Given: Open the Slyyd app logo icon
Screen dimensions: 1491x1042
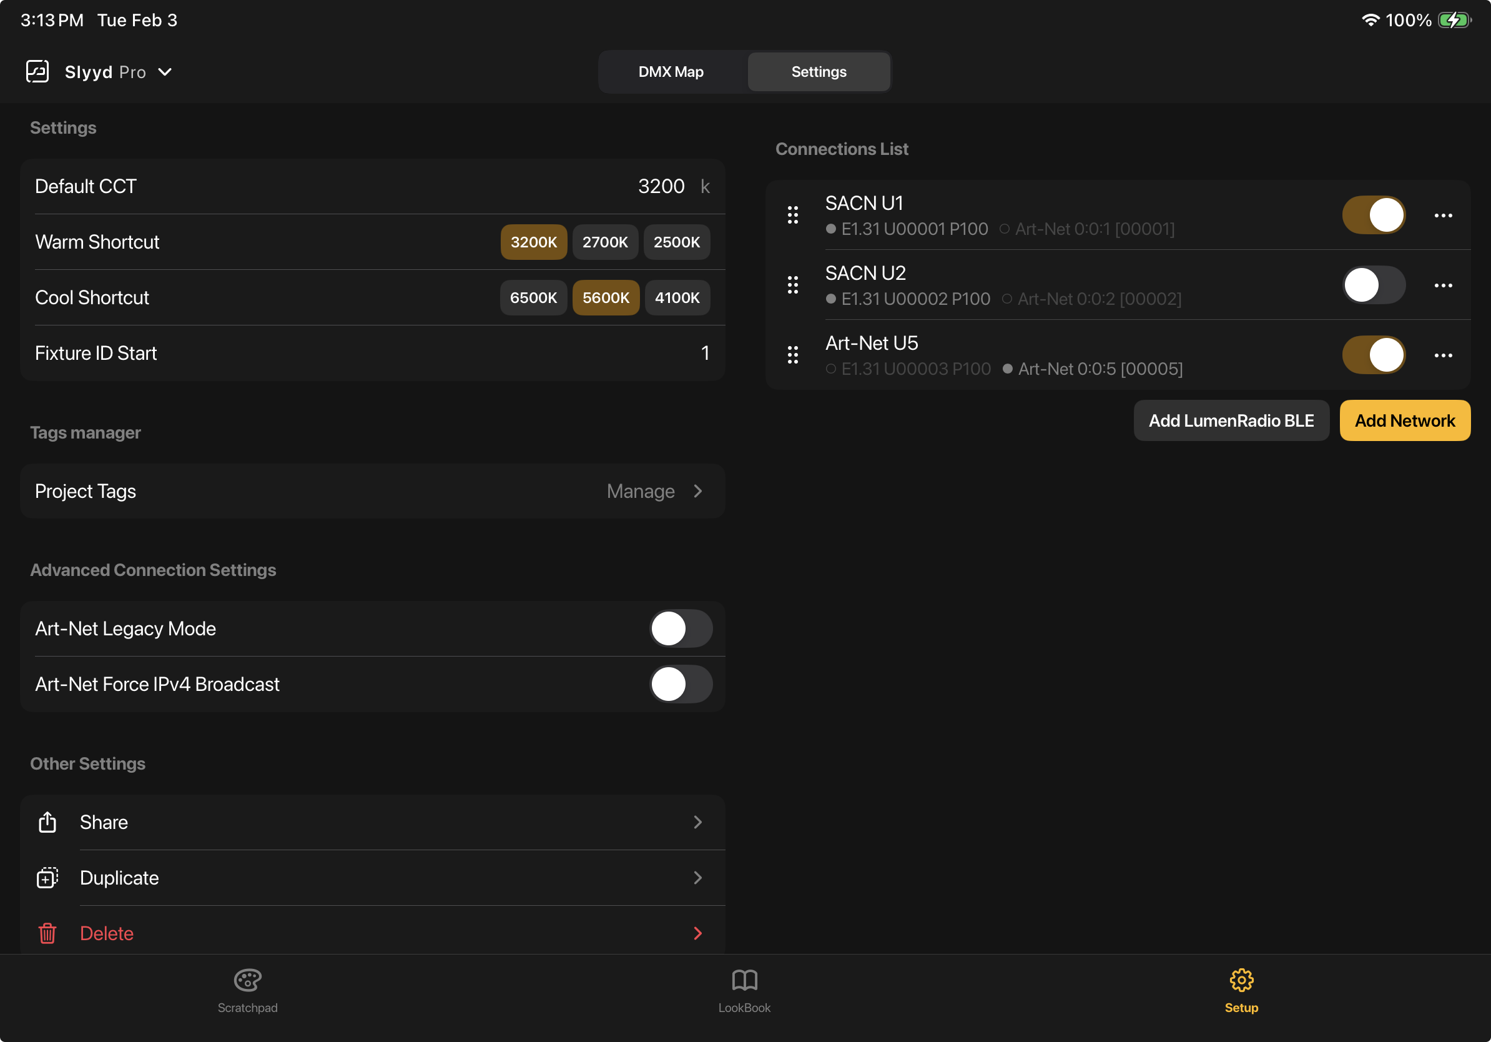Looking at the screenshot, I should 37,71.
